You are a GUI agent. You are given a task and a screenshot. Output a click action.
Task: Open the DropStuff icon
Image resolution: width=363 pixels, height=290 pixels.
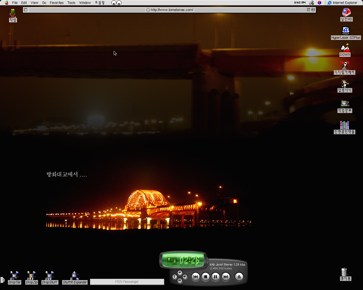50,275
